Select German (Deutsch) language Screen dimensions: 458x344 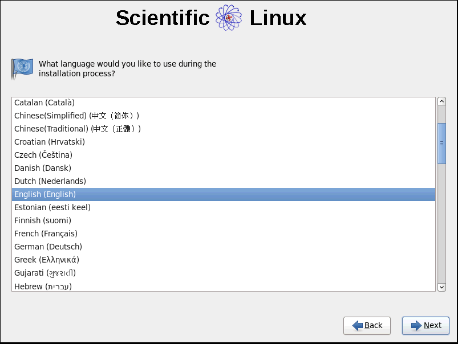click(x=224, y=247)
